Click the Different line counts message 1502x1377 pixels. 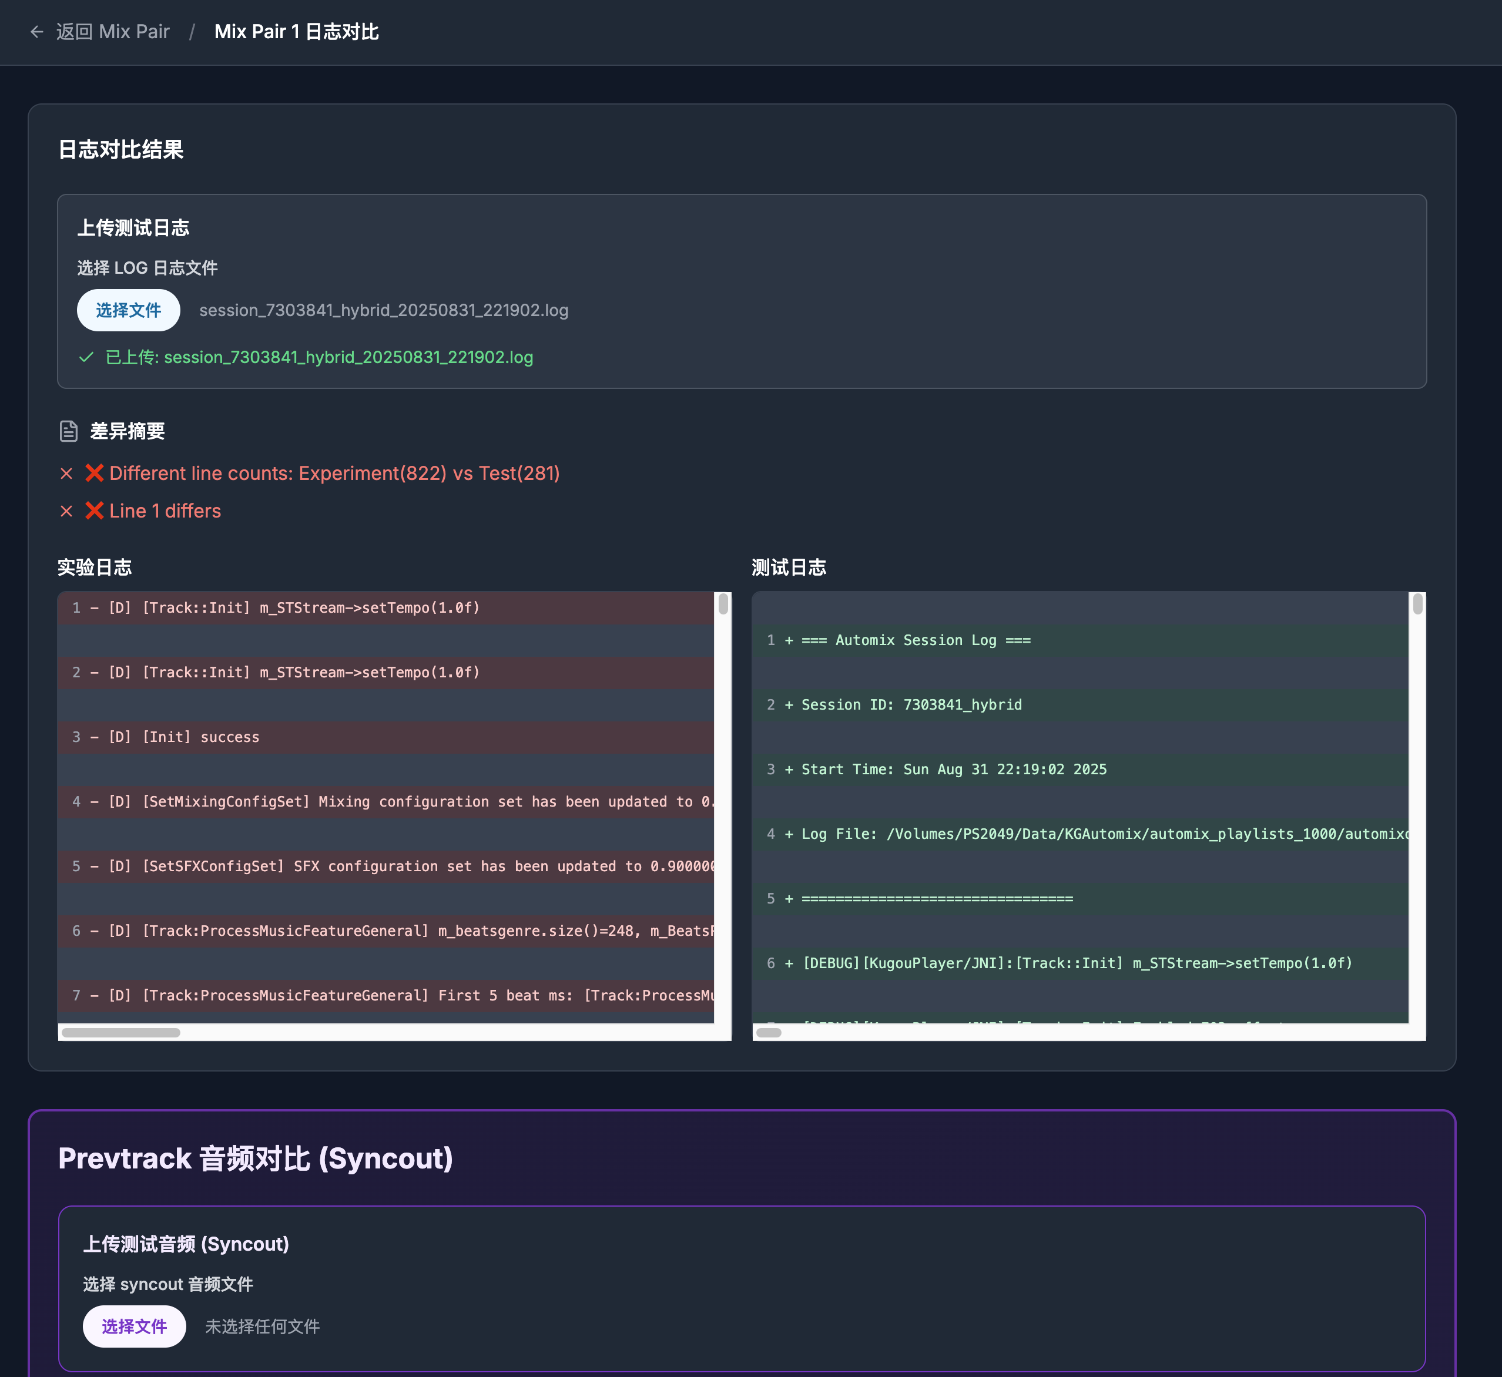tap(335, 473)
